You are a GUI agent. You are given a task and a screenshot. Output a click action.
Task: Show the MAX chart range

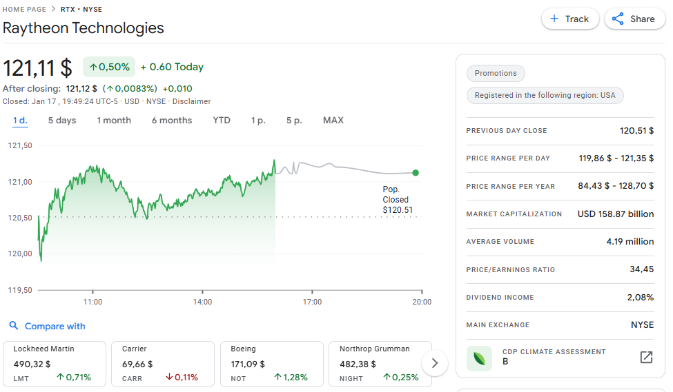(x=333, y=121)
